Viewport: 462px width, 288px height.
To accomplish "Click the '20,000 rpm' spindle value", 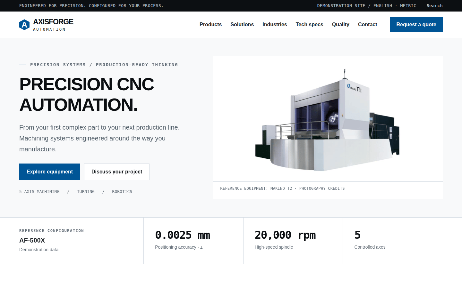I will click(285, 235).
